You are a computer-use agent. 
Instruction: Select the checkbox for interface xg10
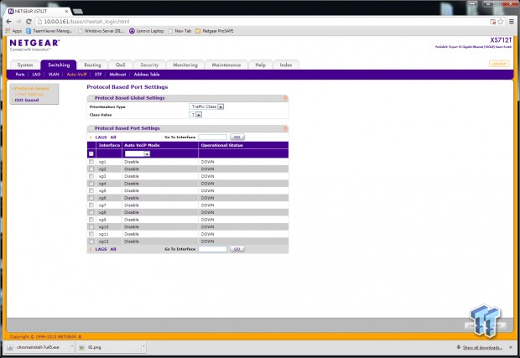(x=91, y=226)
